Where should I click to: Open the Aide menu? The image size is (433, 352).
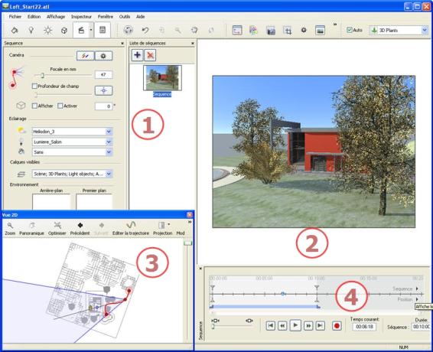tap(140, 17)
